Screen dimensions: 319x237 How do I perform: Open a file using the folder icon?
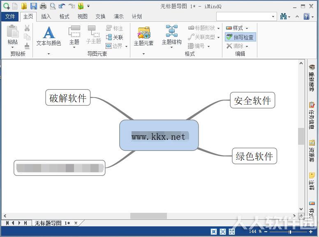(24, 6)
